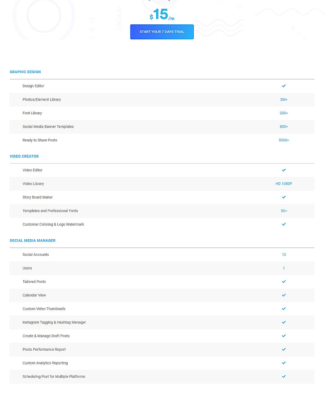Collapse the SOCIAL MEDIA MANAGER section
Screen dimensions: 326x397
pos(32,240)
